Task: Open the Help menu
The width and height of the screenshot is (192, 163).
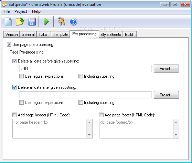Action: coord(36,11)
